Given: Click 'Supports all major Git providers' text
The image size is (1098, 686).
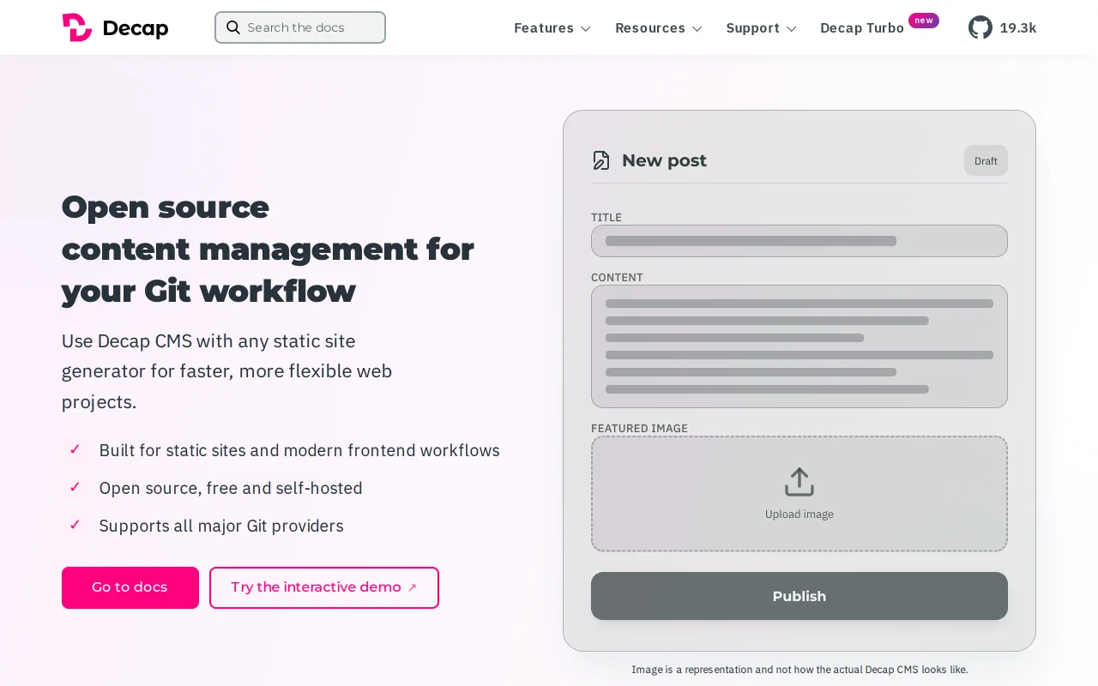Looking at the screenshot, I should (x=221, y=526).
